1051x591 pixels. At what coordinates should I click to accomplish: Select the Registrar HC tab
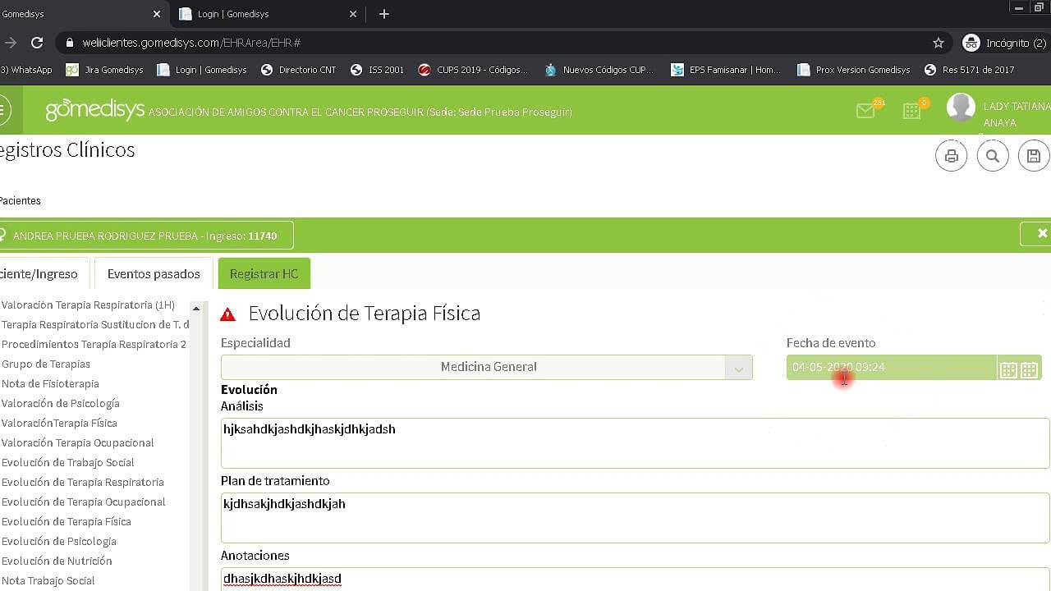click(x=264, y=274)
